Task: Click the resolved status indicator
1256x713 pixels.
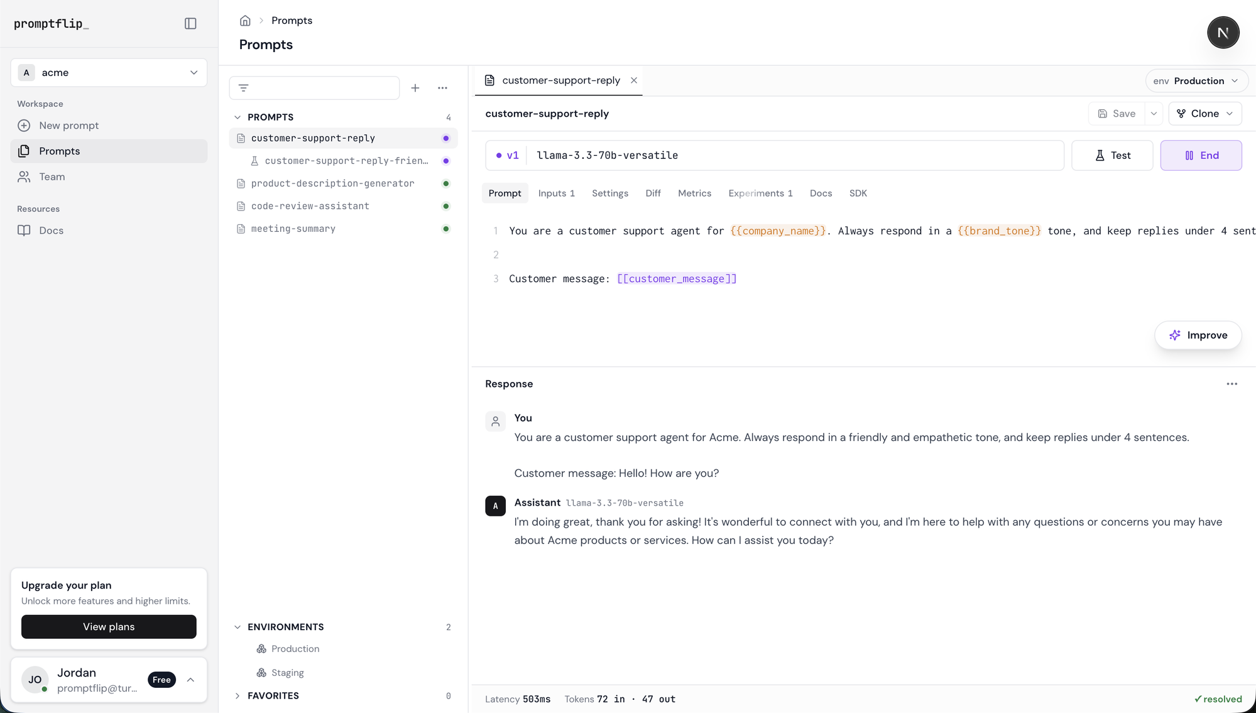Action: click(1218, 699)
